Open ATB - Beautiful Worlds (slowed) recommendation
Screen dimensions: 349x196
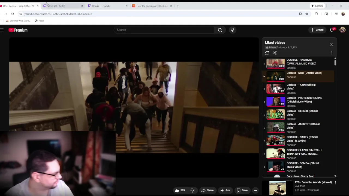click(x=313, y=182)
